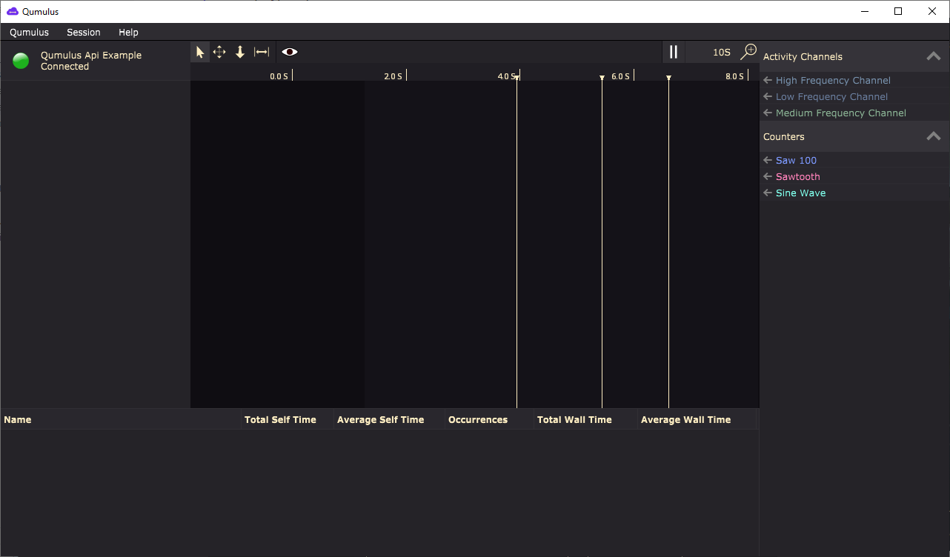This screenshot has height=557, width=950.
Task: Select Low Frequency Channel label
Action: tap(831, 96)
